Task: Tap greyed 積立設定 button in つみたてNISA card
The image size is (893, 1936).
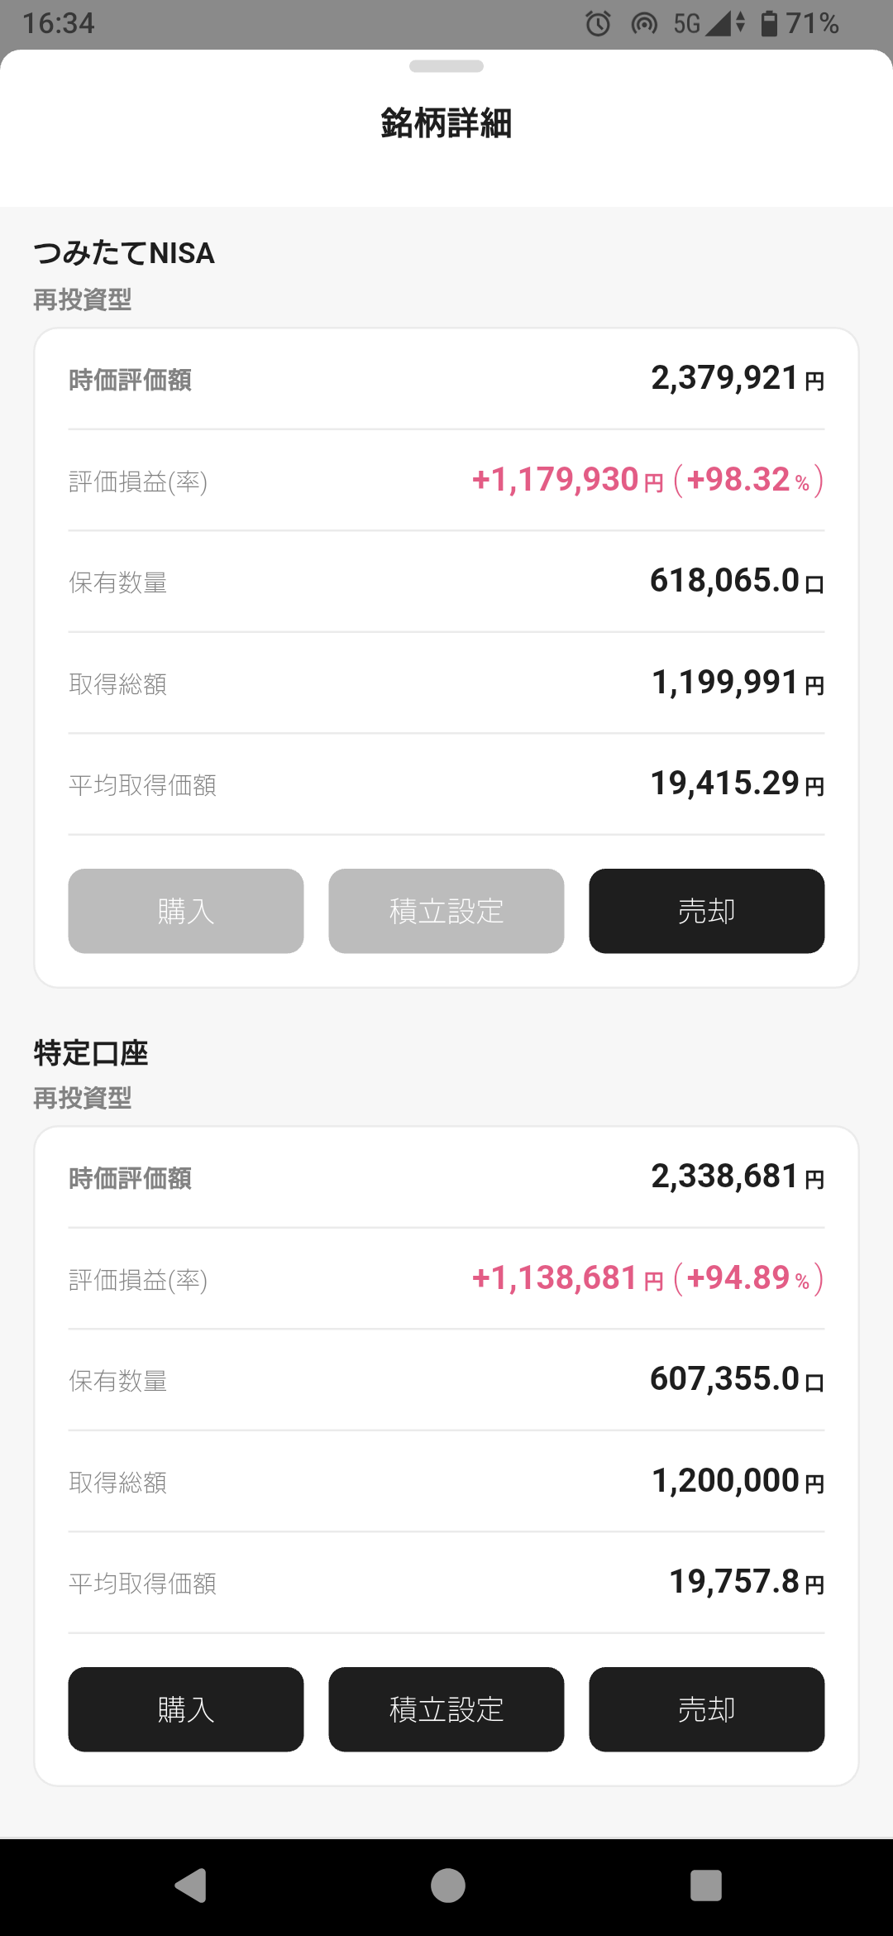Action: [446, 911]
